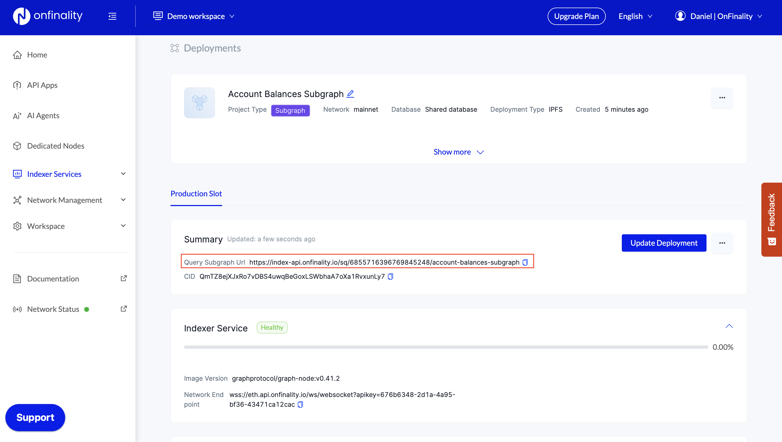This screenshot has width=782, height=442.
Task: Expand the Workspace sidebar menu
Action: [123, 226]
